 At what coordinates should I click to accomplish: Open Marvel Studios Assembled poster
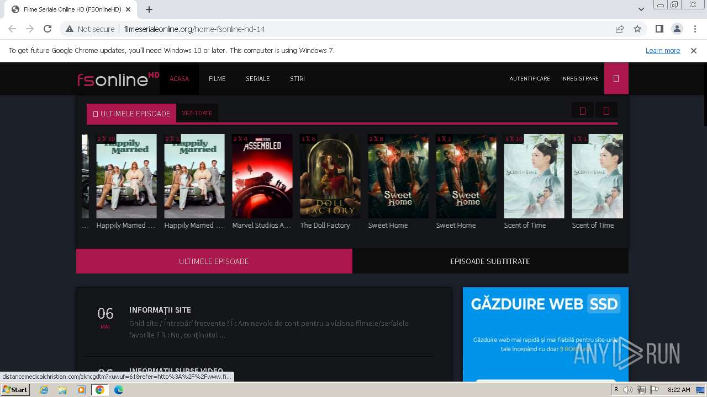pyautogui.click(x=262, y=176)
